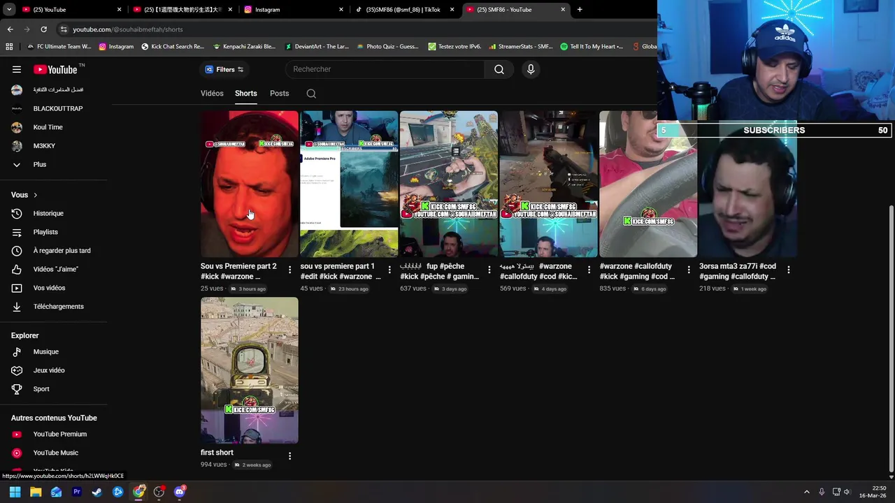Screen dimensions: 895x503
Task: Play the #warzone #callofduty car short thumbnail
Action: point(648,184)
